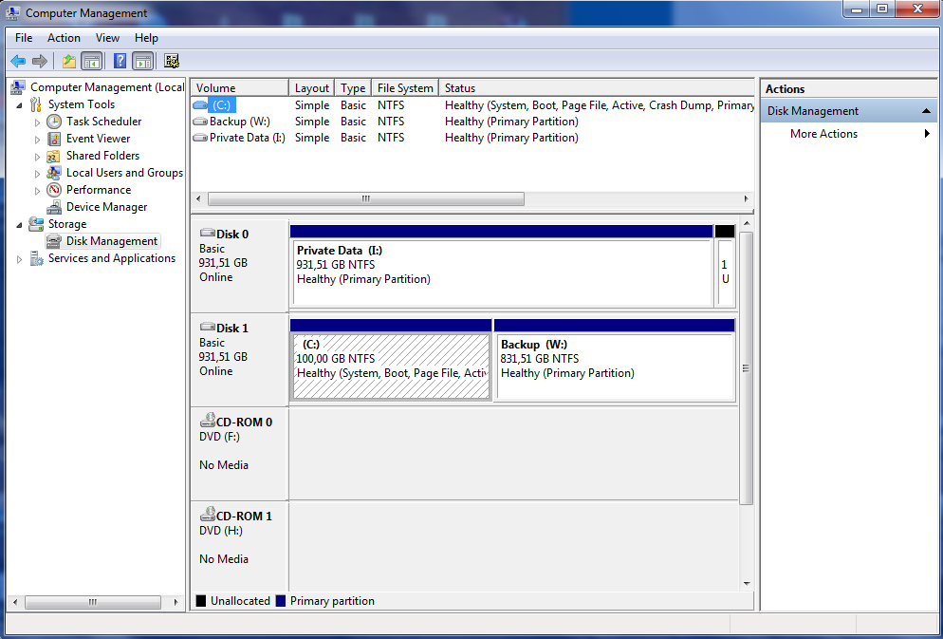Screen dimensions: 943x639
Task: Click the System Tools wrench icon
Action: [x=36, y=104]
